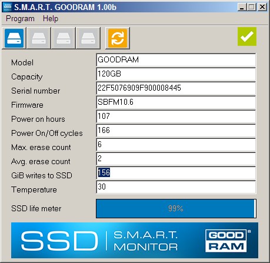
Task: Close the S.M.A.R.T. GOODRAM window
Action: coord(262,7)
